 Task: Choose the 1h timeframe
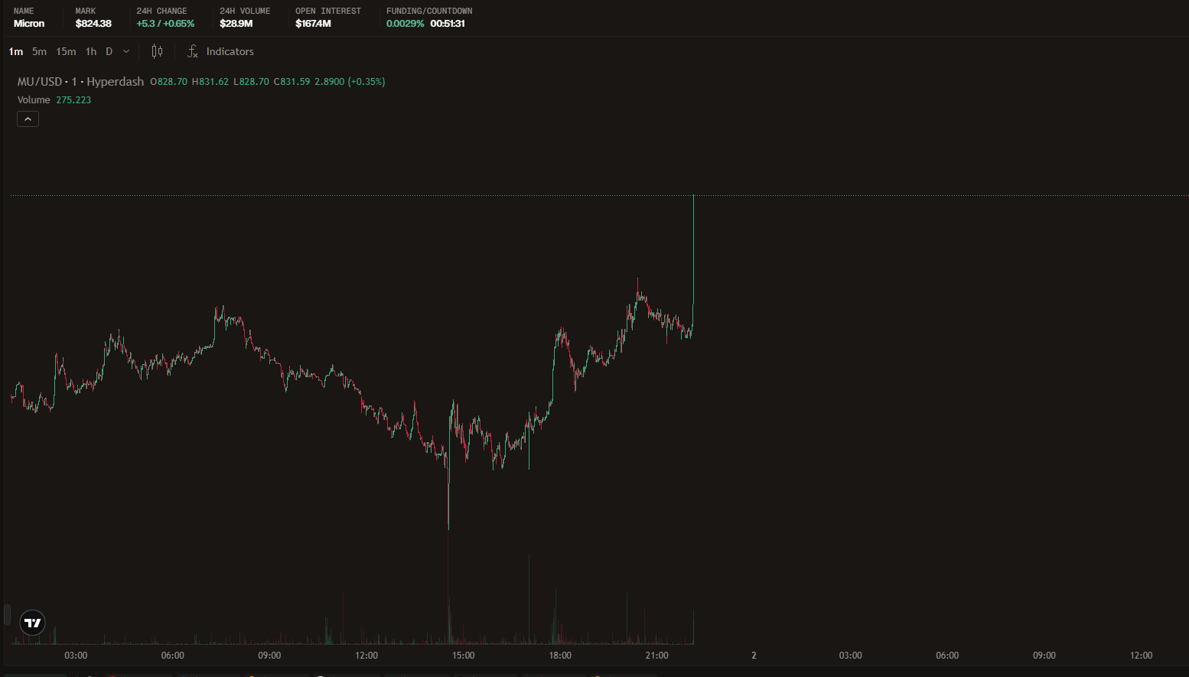coord(91,51)
